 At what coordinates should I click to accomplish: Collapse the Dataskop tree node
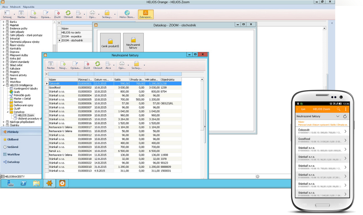click(x=8, y=112)
